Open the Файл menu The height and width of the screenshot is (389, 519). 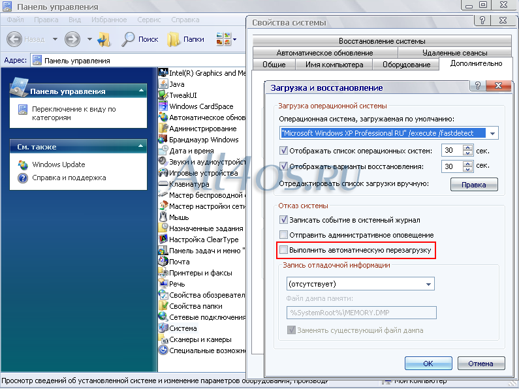tap(15, 20)
